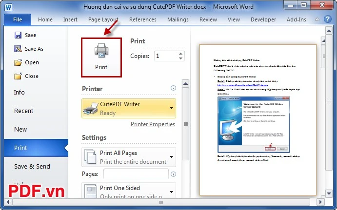The width and height of the screenshot is (337, 210).
Task: Click the Save As text label
Action: point(34,49)
